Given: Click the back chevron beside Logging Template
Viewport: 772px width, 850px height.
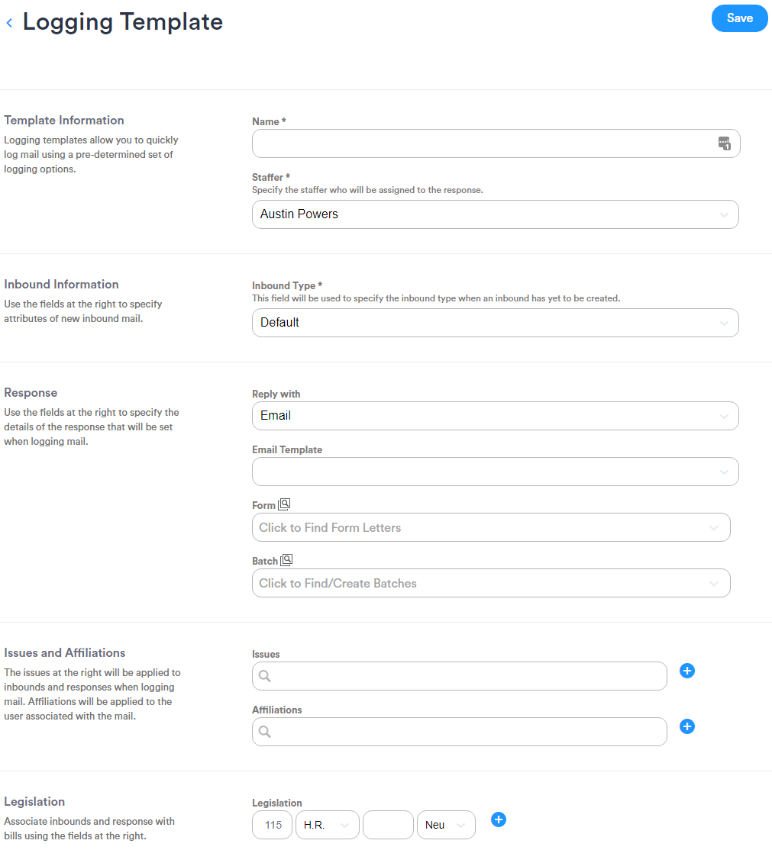Looking at the screenshot, I should (x=9, y=22).
